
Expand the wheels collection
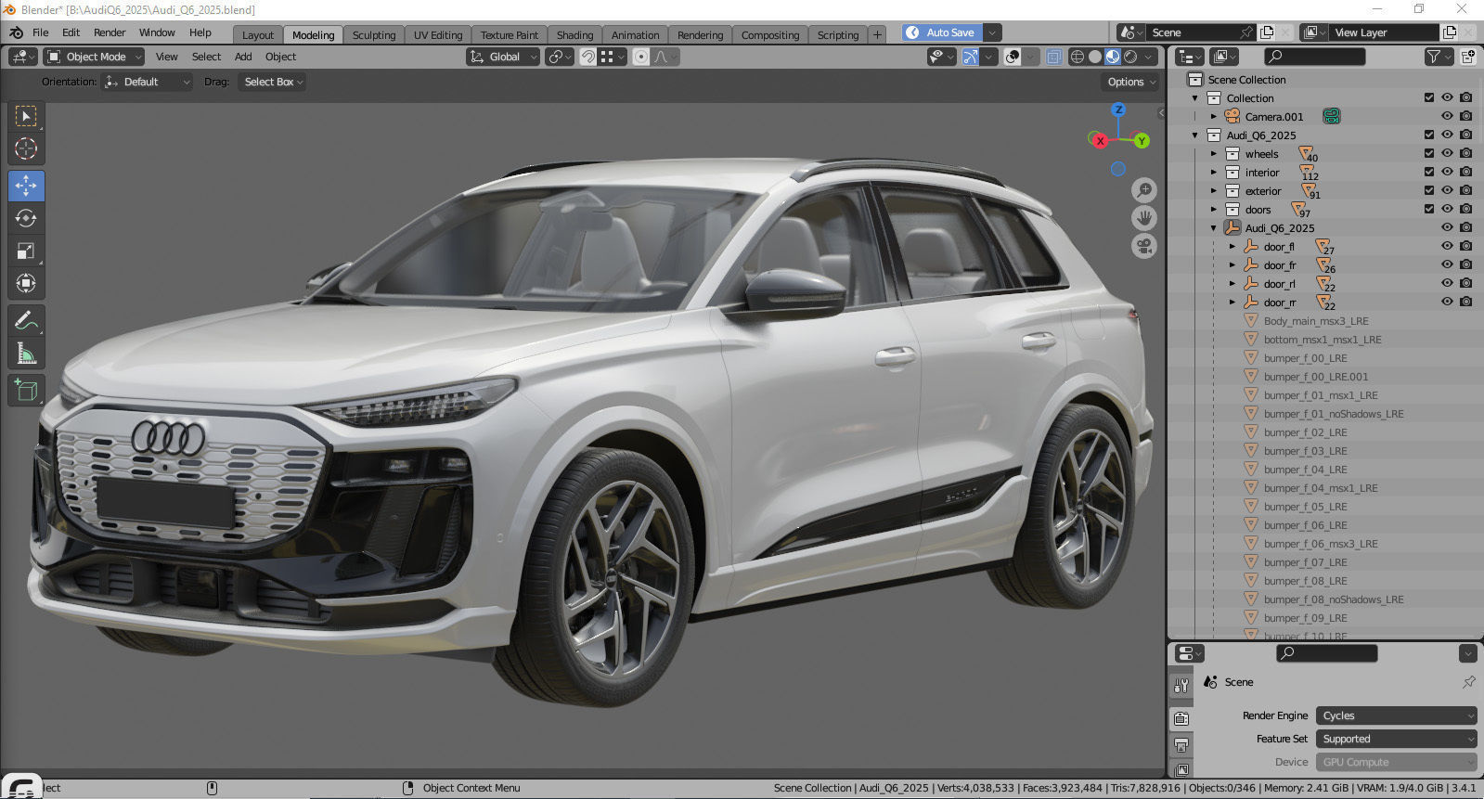(x=1213, y=153)
